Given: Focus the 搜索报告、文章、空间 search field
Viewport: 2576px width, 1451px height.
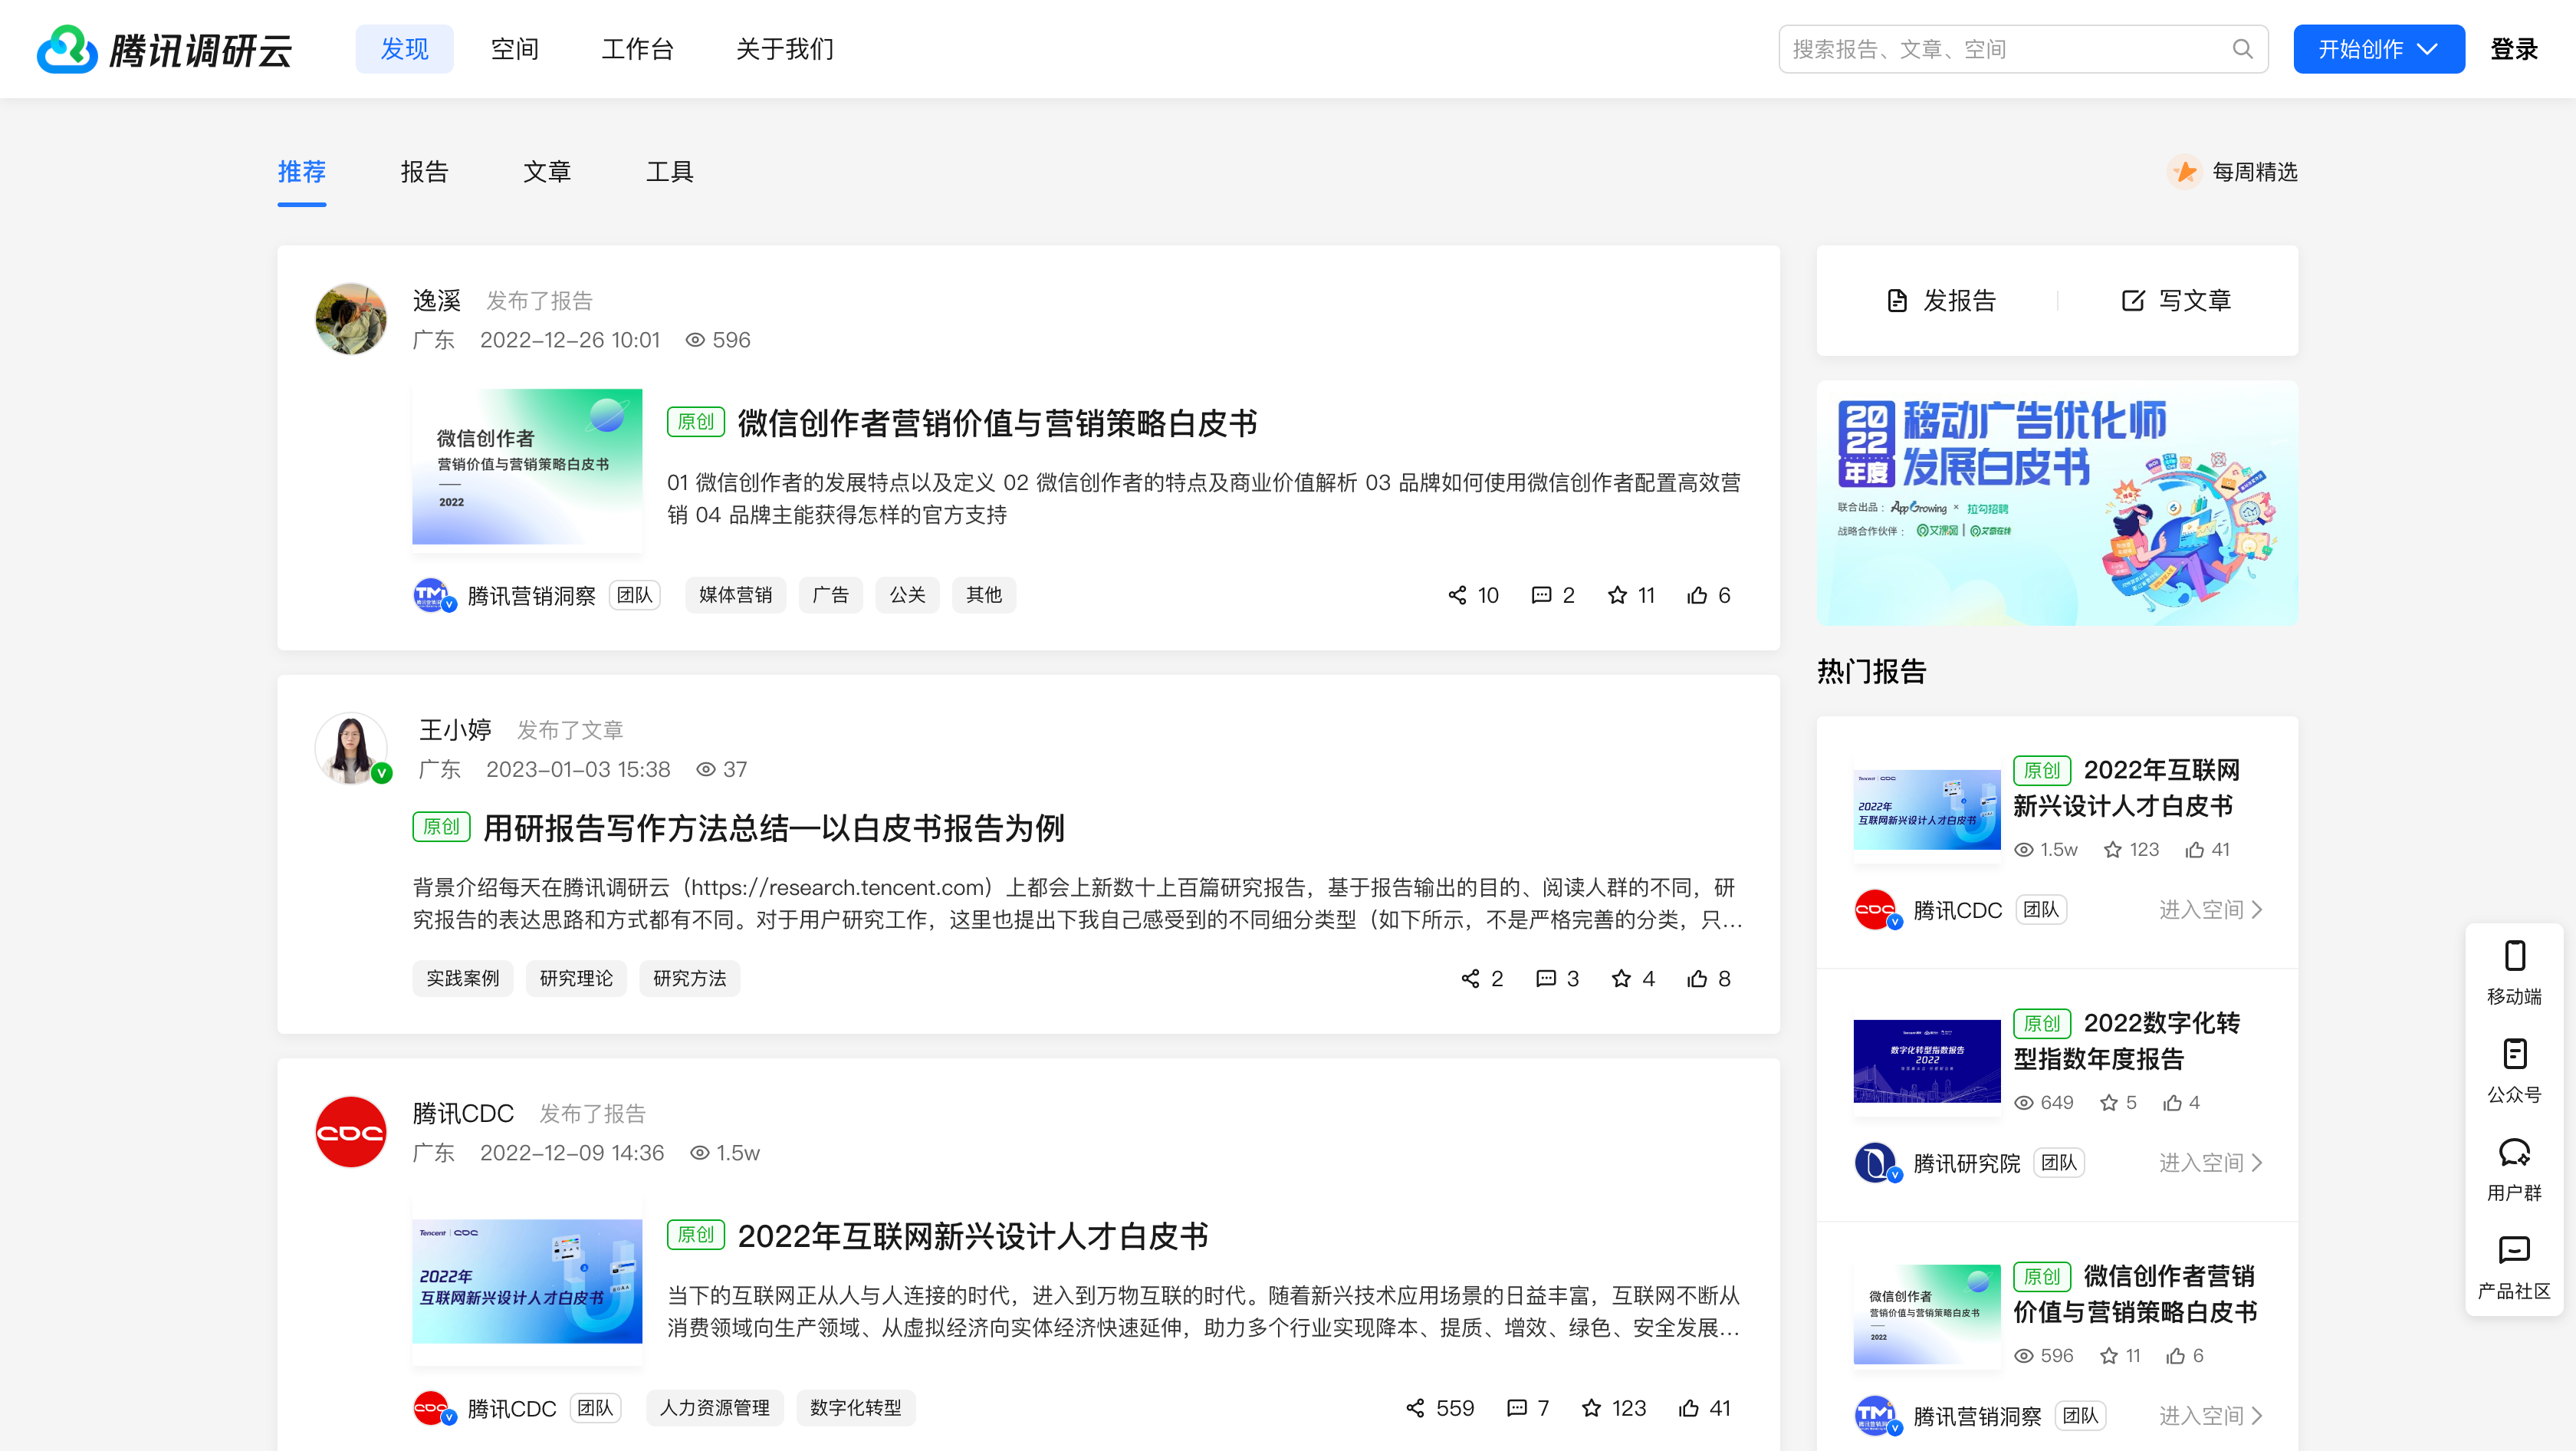Looking at the screenshot, I should (2000, 49).
